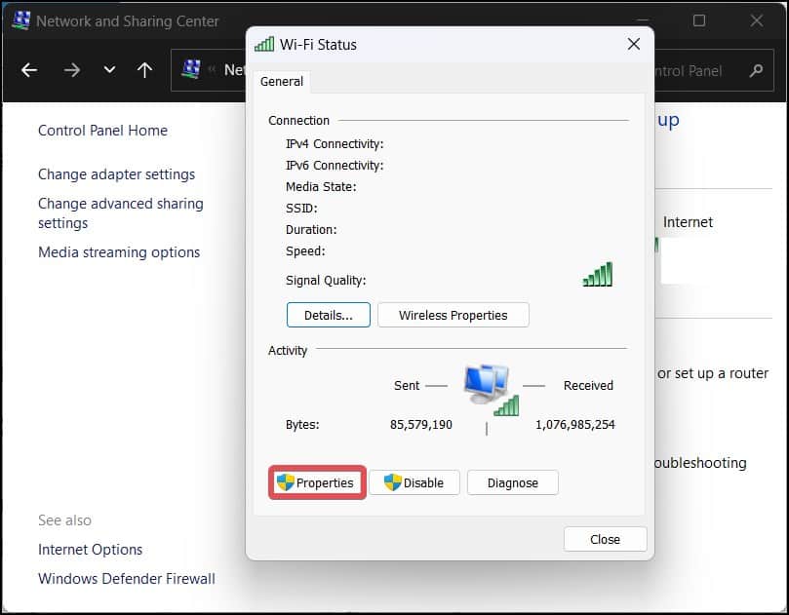Open connection Details
The height and width of the screenshot is (615, 789).
[329, 315]
